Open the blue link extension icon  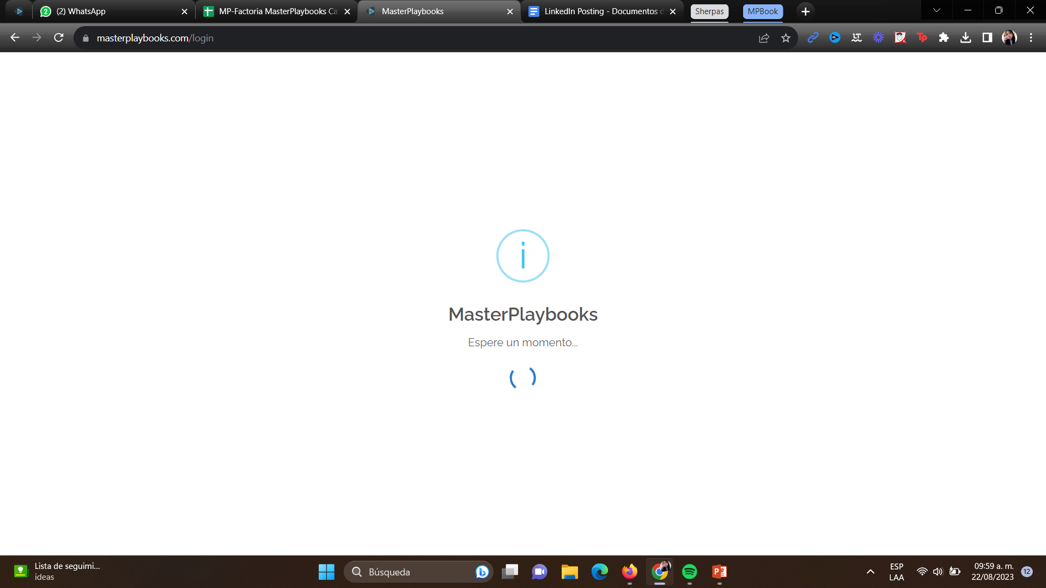coord(813,38)
